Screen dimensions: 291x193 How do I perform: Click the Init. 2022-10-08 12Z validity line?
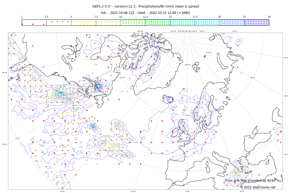pyautogui.click(x=145, y=13)
